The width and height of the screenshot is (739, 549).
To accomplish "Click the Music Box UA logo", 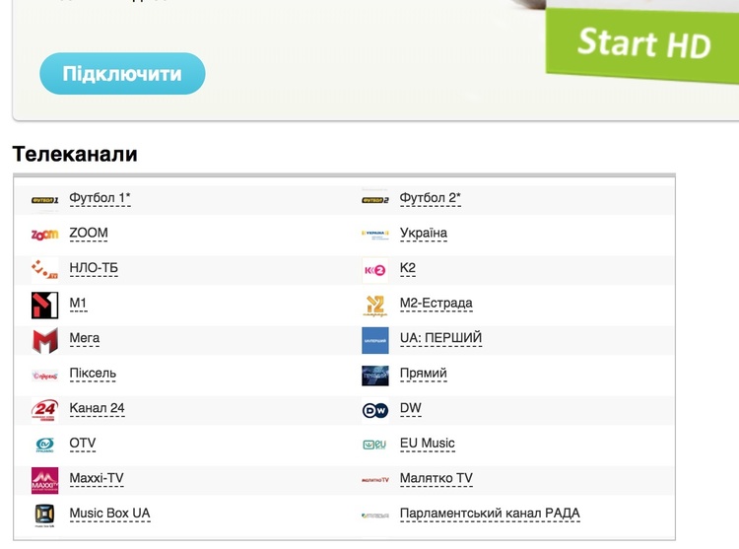I will pos(44,515).
